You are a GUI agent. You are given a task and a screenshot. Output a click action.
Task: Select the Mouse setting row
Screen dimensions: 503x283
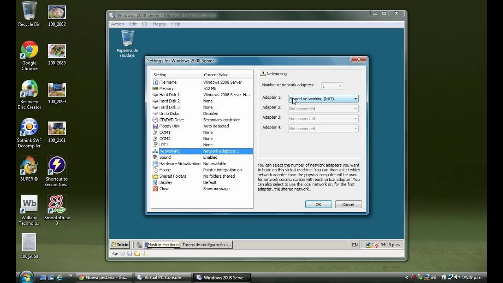(202, 170)
